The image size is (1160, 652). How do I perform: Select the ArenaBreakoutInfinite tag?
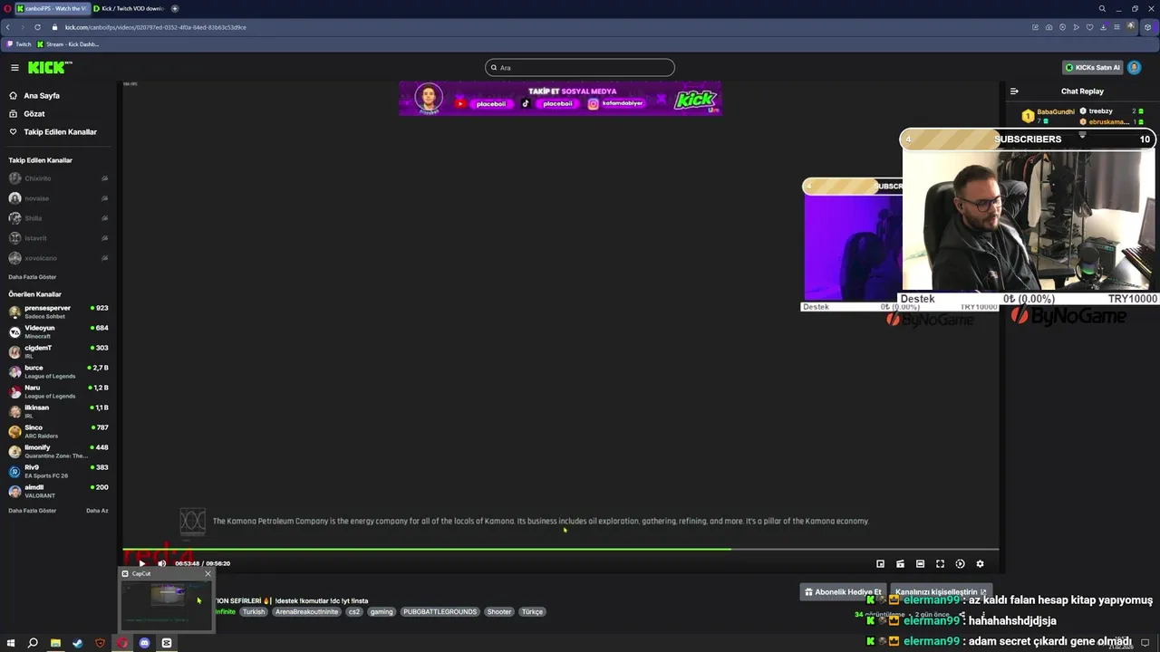[306, 611]
